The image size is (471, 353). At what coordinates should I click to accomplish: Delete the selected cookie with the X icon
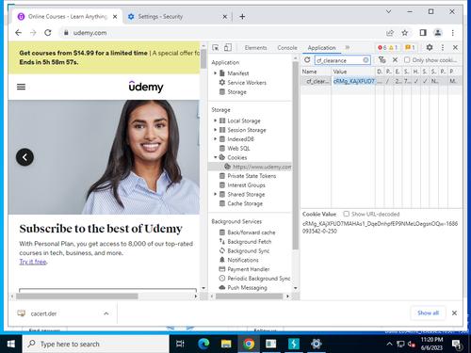396,60
